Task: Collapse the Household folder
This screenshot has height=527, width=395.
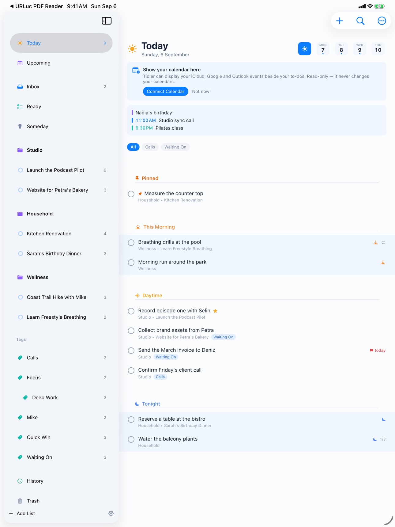Action: [61, 214]
